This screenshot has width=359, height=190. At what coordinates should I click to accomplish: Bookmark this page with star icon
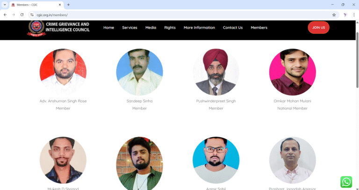pos(334,15)
